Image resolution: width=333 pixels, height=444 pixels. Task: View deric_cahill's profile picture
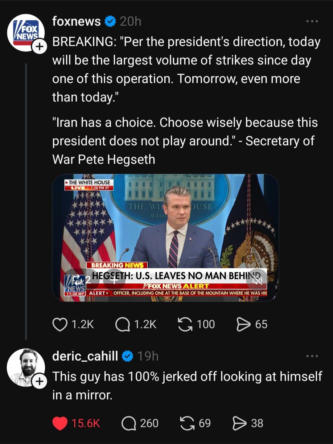pyautogui.click(x=26, y=367)
